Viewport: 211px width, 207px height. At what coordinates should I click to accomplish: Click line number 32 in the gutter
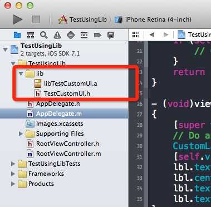coord(139,167)
